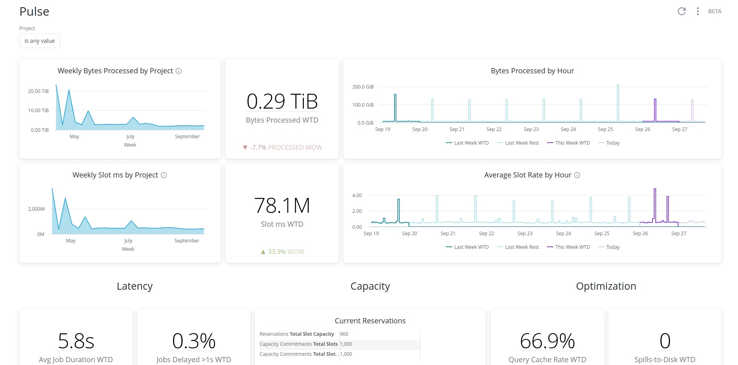The image size is (738, 365).
Task: Click the 66.9% Query Cache Rate value
Action: click(547, 341)
